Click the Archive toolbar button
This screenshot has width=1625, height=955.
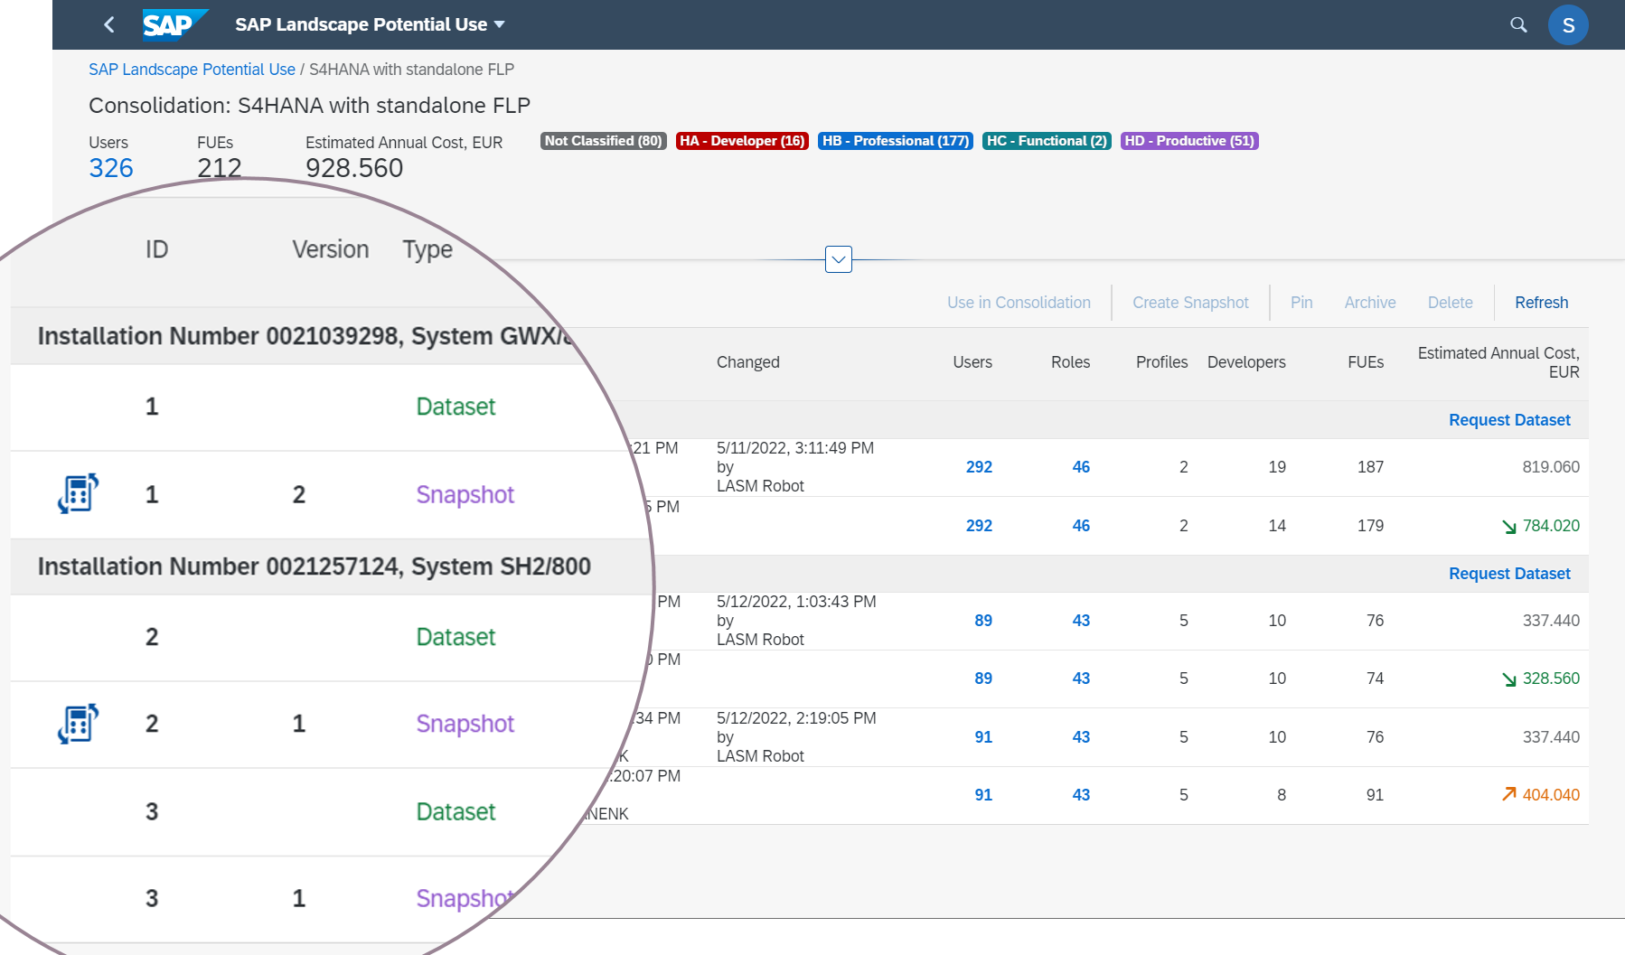pos(1370,303)
